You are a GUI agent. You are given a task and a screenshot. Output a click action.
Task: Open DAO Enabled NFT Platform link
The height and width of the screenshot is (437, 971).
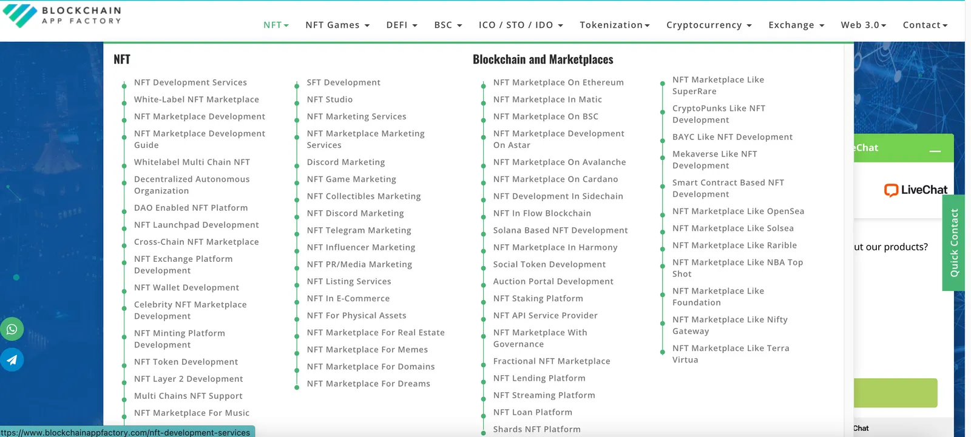pyautogui.click(x=191, y=208)
